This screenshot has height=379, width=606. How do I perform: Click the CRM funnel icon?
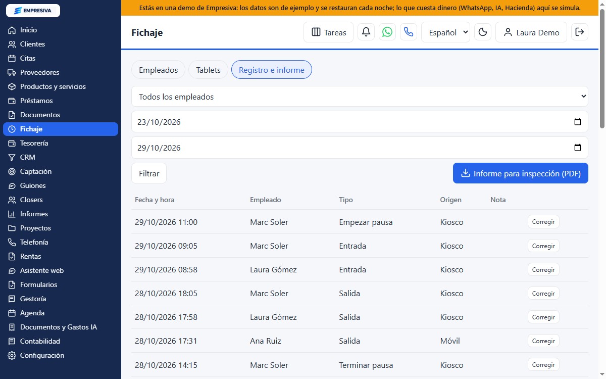point(12,158)
